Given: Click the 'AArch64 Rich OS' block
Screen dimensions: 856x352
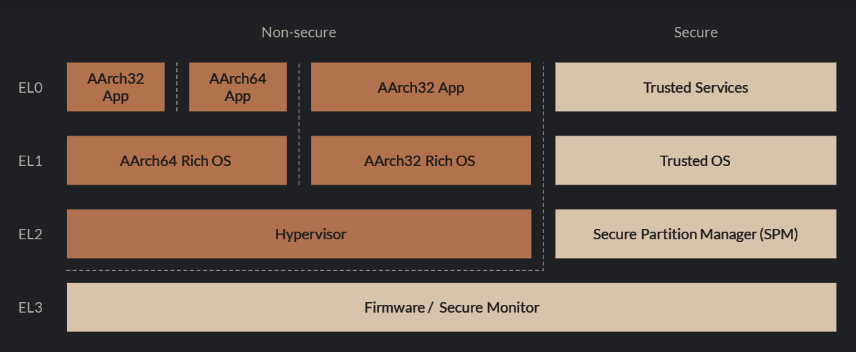Looking at the screenshot, I should [177, 160].
